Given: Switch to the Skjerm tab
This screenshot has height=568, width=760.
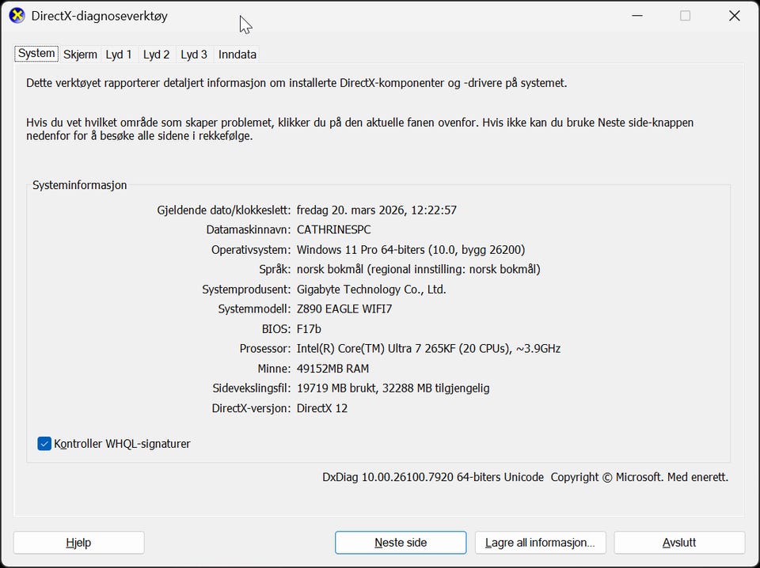Looking at the screenshot, I should click(80, 55).
